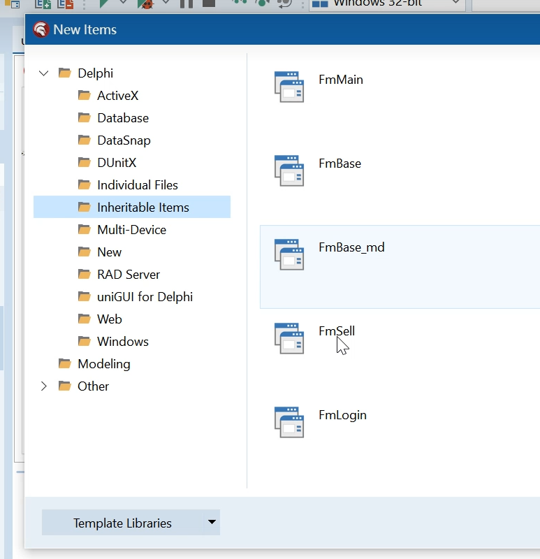
Task: Click the DataSnap folder icon
Action: (x=85, y=140)
